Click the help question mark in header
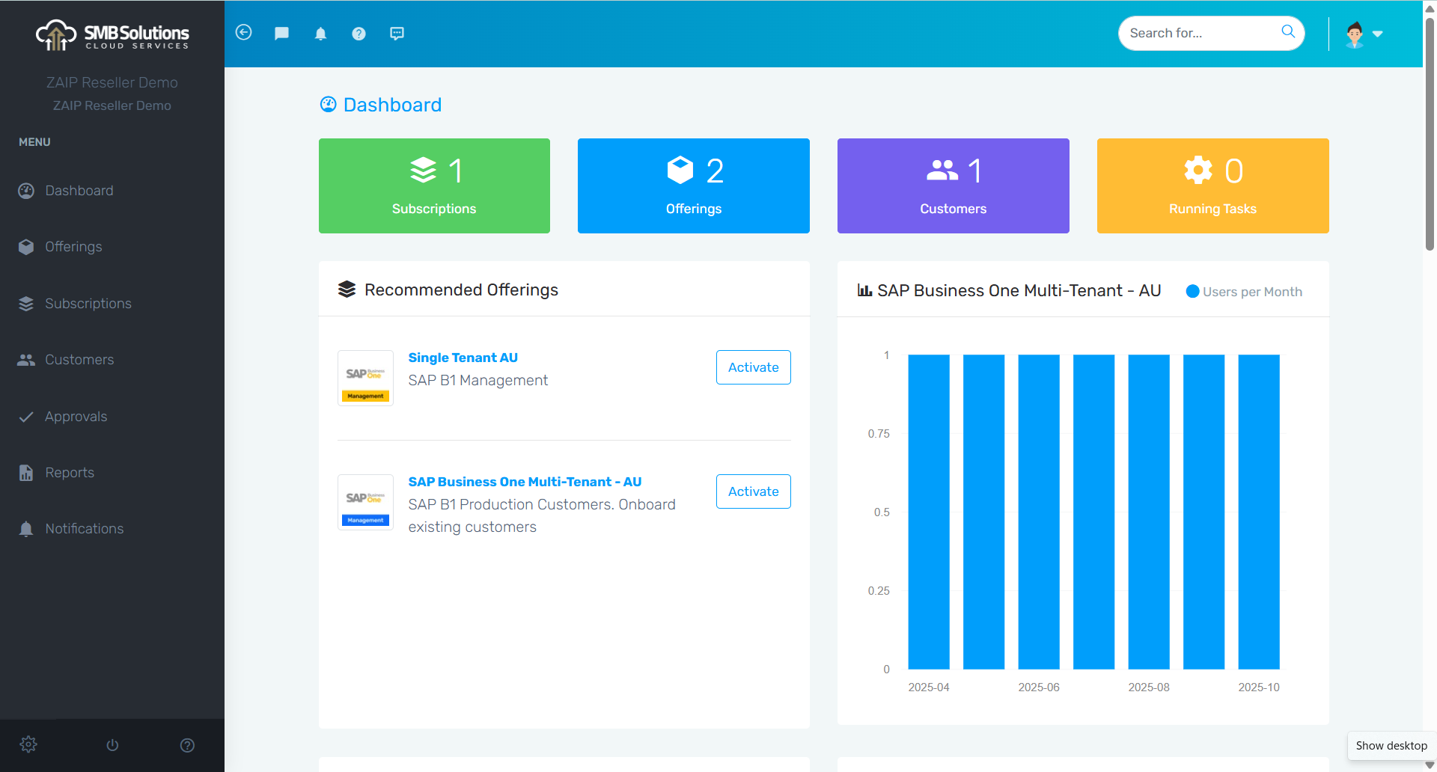The image size is (1437, 772). 359,34
